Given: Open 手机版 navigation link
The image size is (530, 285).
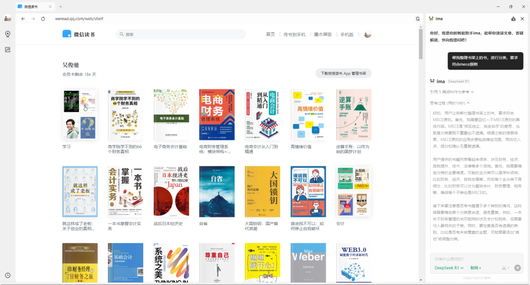Looking at the screenshot, I should [347, 34].
